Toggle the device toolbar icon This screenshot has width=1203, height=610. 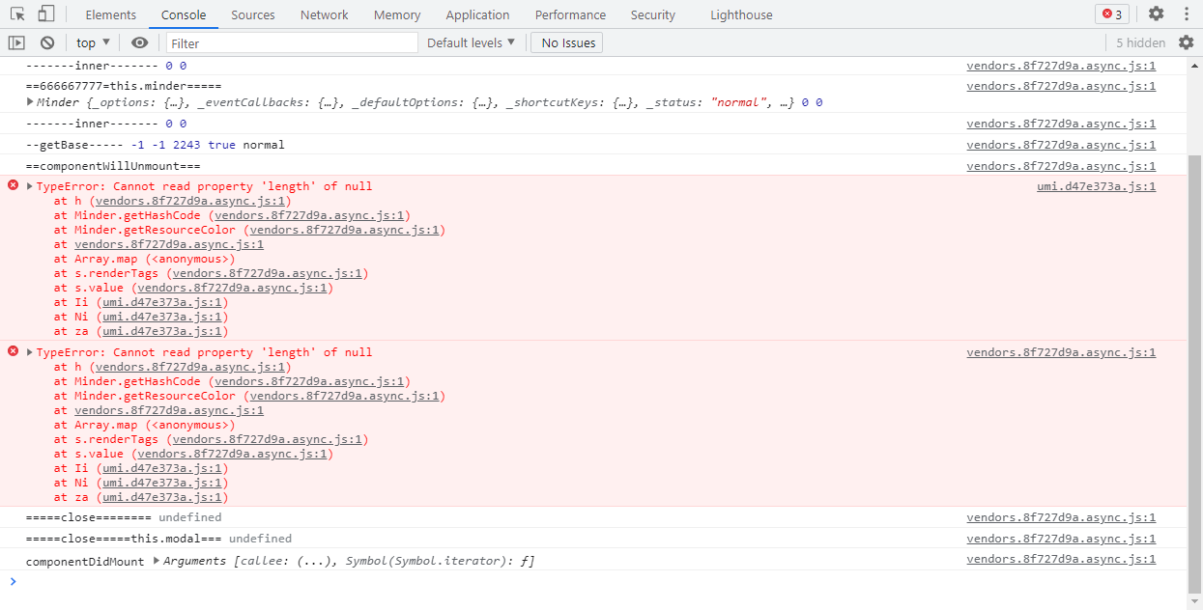click(46, 14)
